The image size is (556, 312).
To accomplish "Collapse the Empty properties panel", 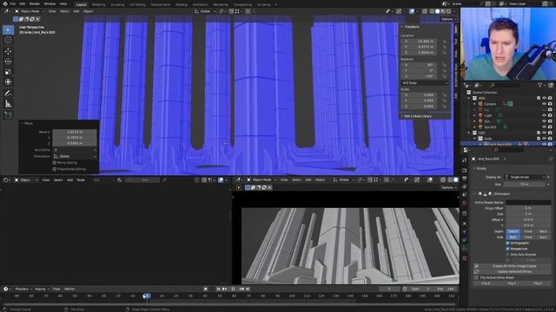I will [x=480, y=168].
